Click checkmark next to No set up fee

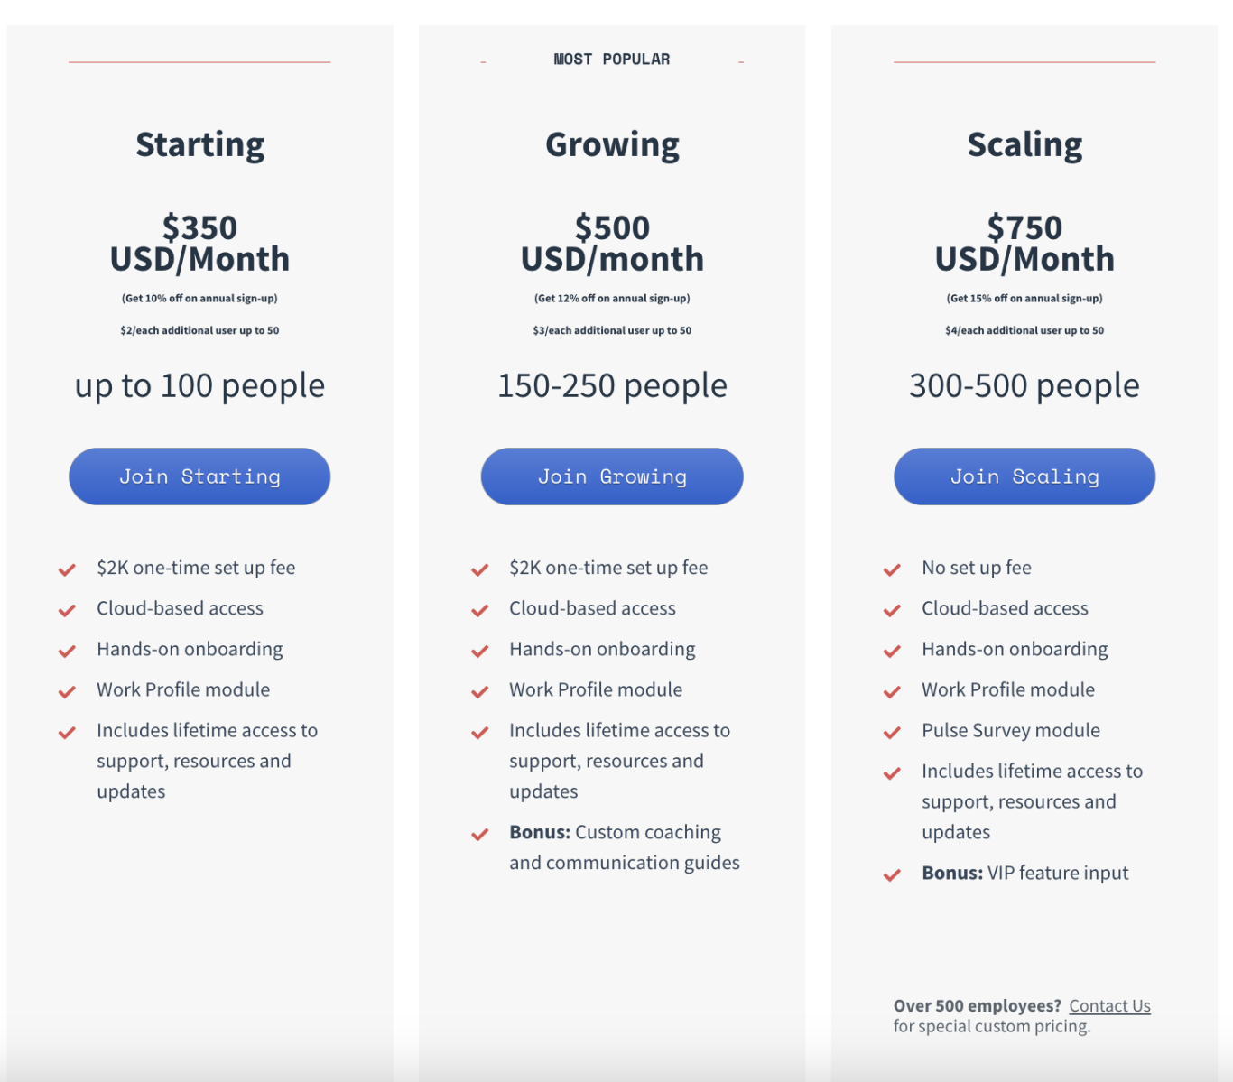[x=892, y=569]
